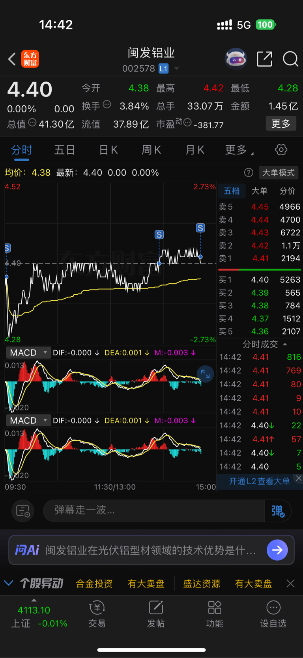
Task: Tap the 14:42 trade with volume 816
Action: point(260,357)
